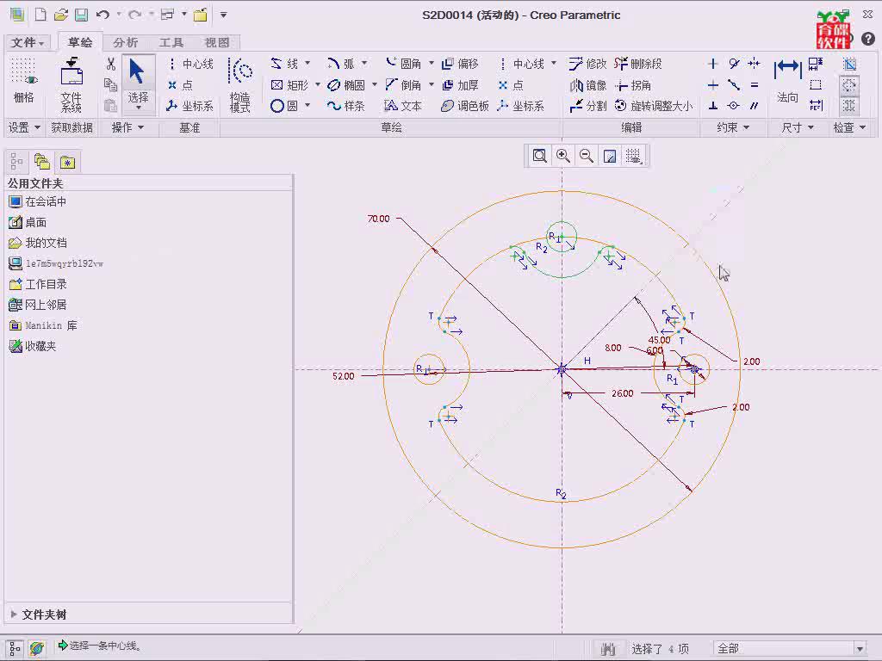Click the Undo icon in quick toolbar
This screenshot has width=882, height=661.
click(102, 15)
